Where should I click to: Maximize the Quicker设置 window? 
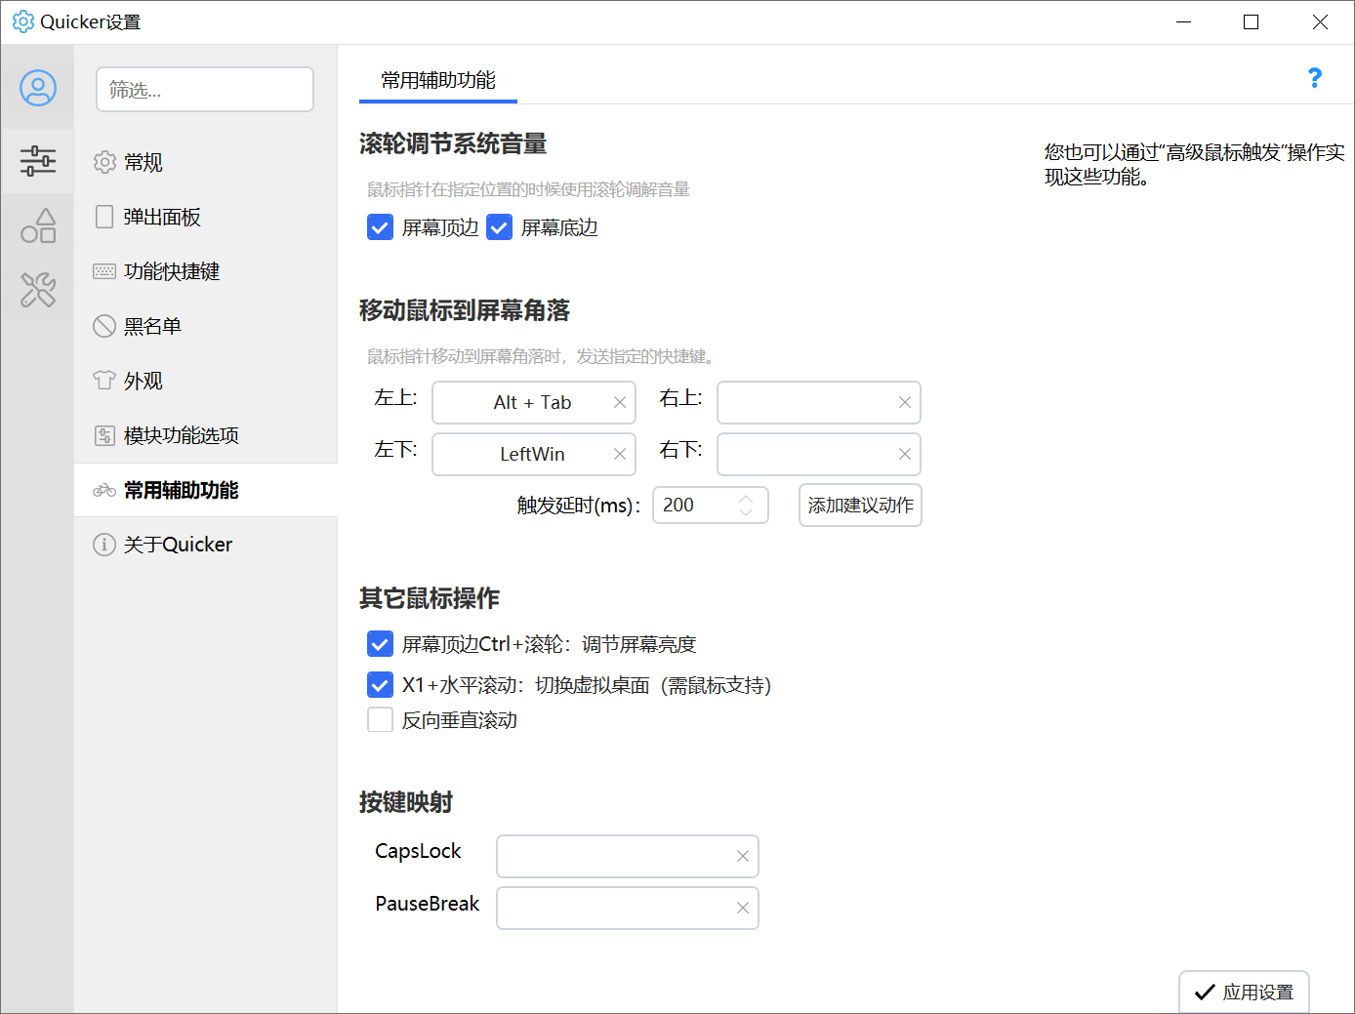1251,21
